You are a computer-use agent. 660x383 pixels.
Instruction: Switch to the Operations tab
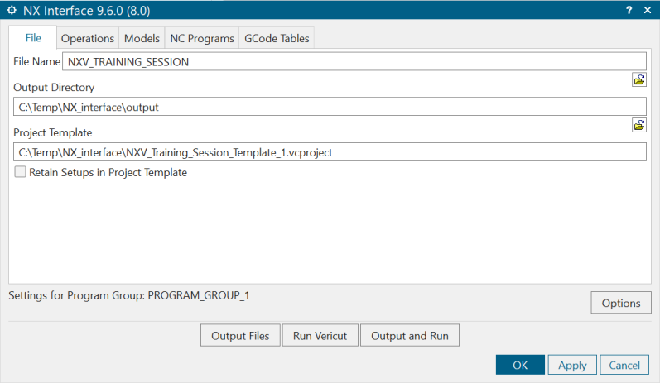pyautogui.click(x=88, y=38)
